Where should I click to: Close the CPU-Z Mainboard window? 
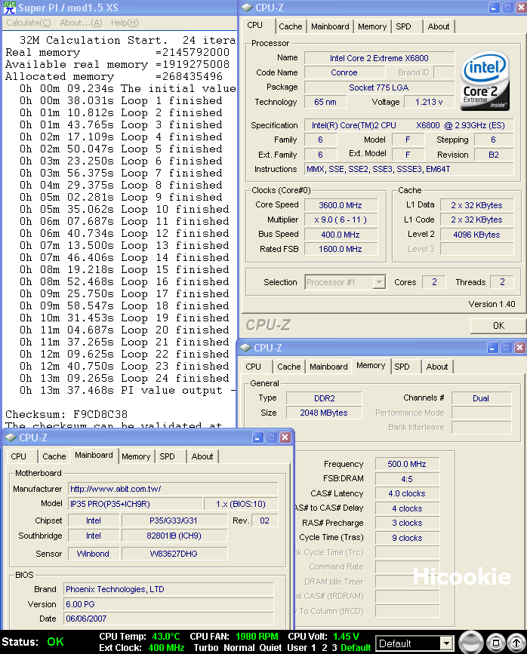coord(285,437)
